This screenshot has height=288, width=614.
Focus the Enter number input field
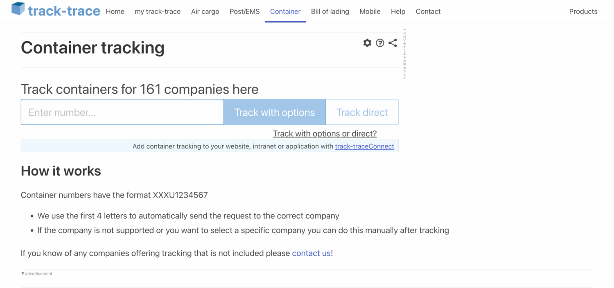pos(122,112)
